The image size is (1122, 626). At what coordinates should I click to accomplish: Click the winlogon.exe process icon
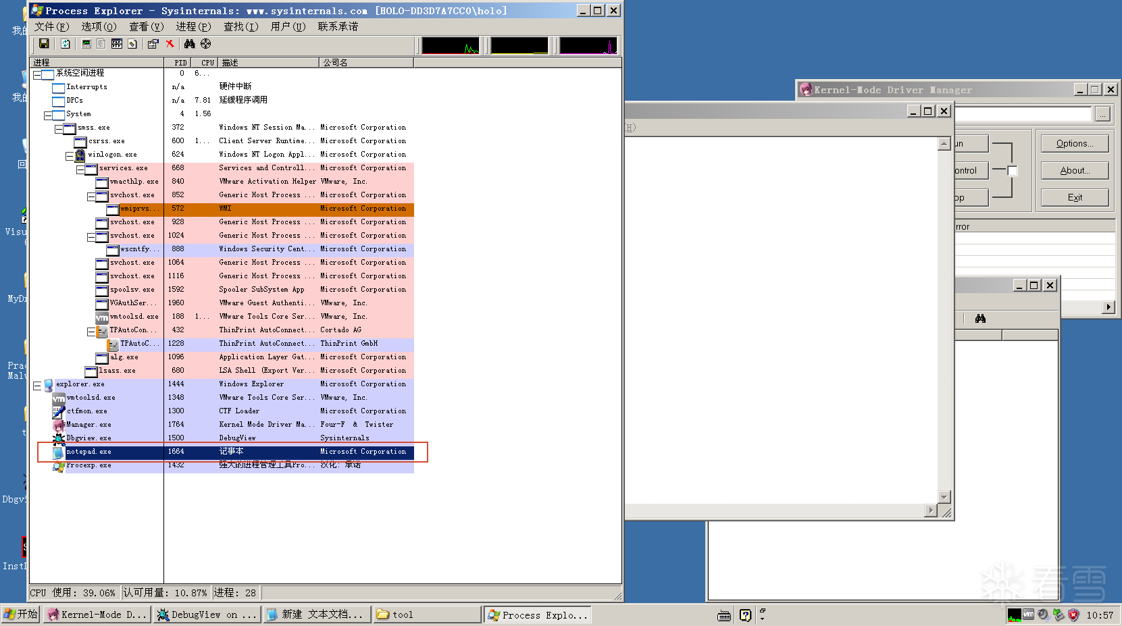coord(80,155)
